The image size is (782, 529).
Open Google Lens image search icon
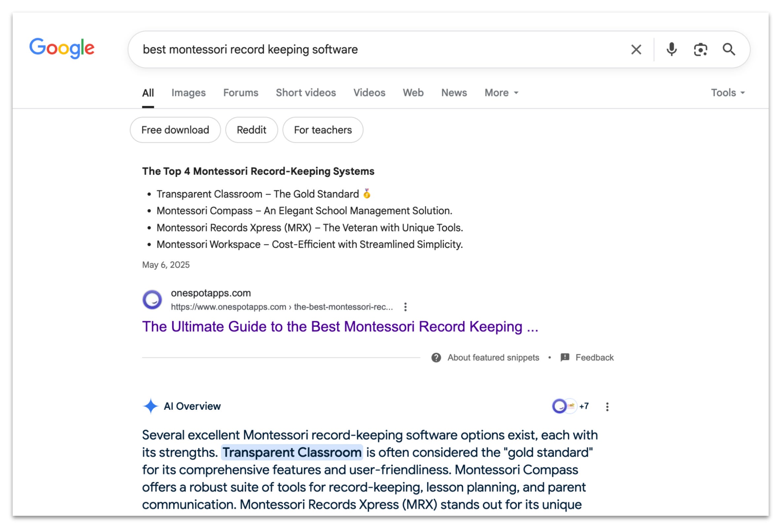click(x=700, y=50)
